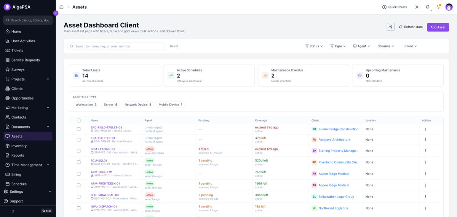Click the 'expired 88d ago' coverage text
Viewport: 457px width, 217px height.
[267, 127]
